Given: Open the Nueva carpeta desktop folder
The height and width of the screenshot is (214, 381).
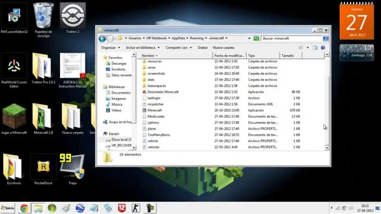Looking at the screenshot, I should pyautogui.click(x=73, y=119).
